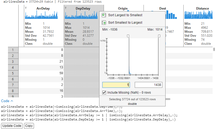Click the Sort Largest to Smallest arrow icon
Screen dimensions: 215x129
[x=104, y=15]
